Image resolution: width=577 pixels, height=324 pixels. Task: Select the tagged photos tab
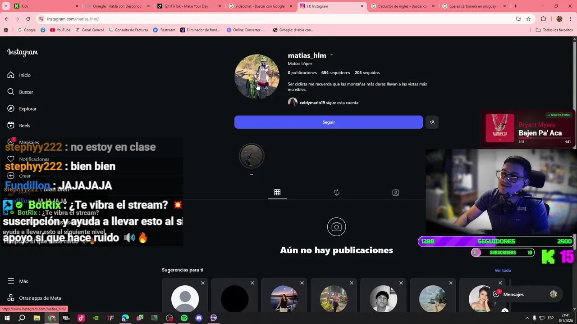(x=396, y=193)
